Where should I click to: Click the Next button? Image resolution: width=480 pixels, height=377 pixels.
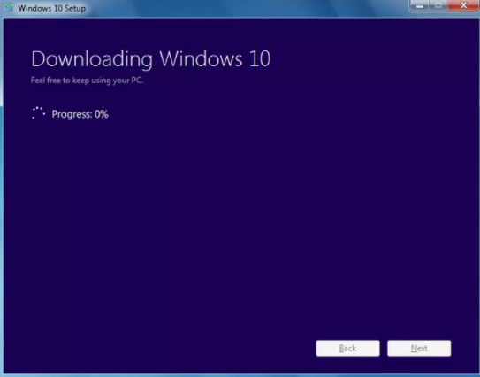point(419,348)
